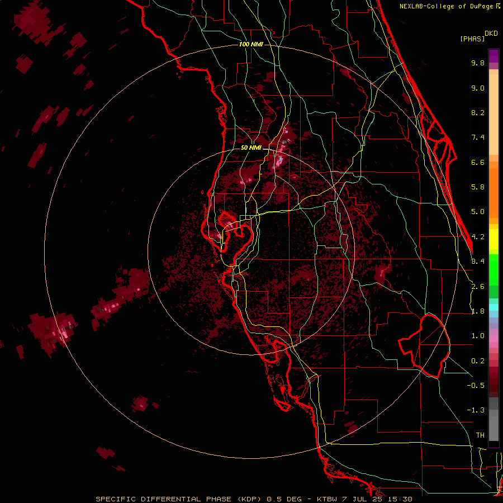Click the 6.6 scale value
This screenshot has width=503, height=503.
tap(478, 162)
